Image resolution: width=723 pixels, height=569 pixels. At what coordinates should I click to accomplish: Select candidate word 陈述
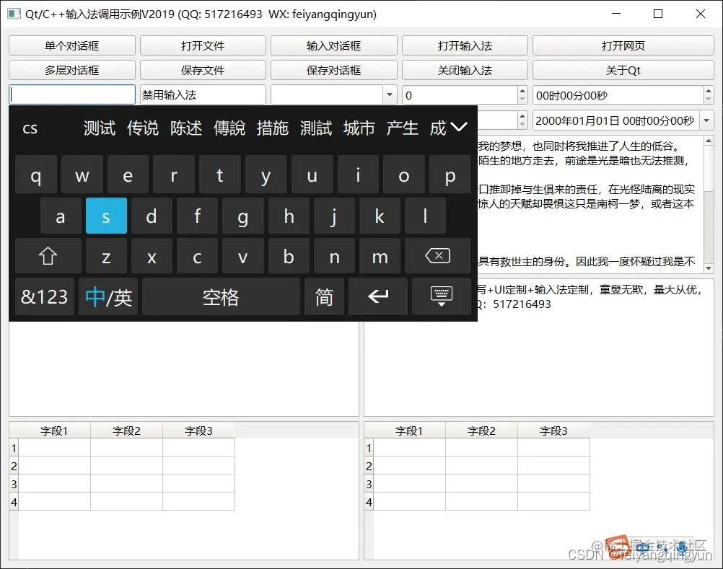pyautogui.click(x=186, y=128)
